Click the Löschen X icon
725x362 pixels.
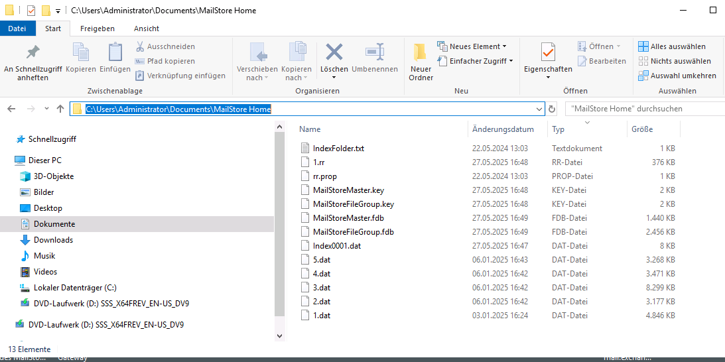point(334,52)
